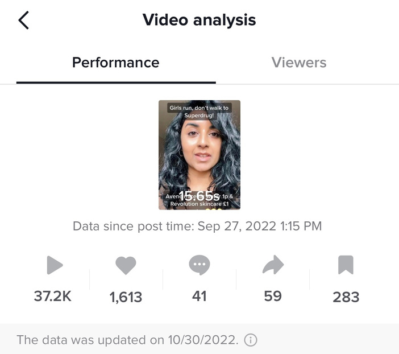Select the Performance tab
This screenshot has width=399, height=354.
tap(116, 62)
